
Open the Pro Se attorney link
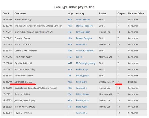(x=79, y=57)
